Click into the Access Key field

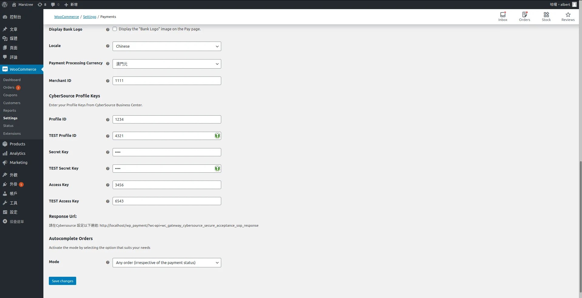167,185
